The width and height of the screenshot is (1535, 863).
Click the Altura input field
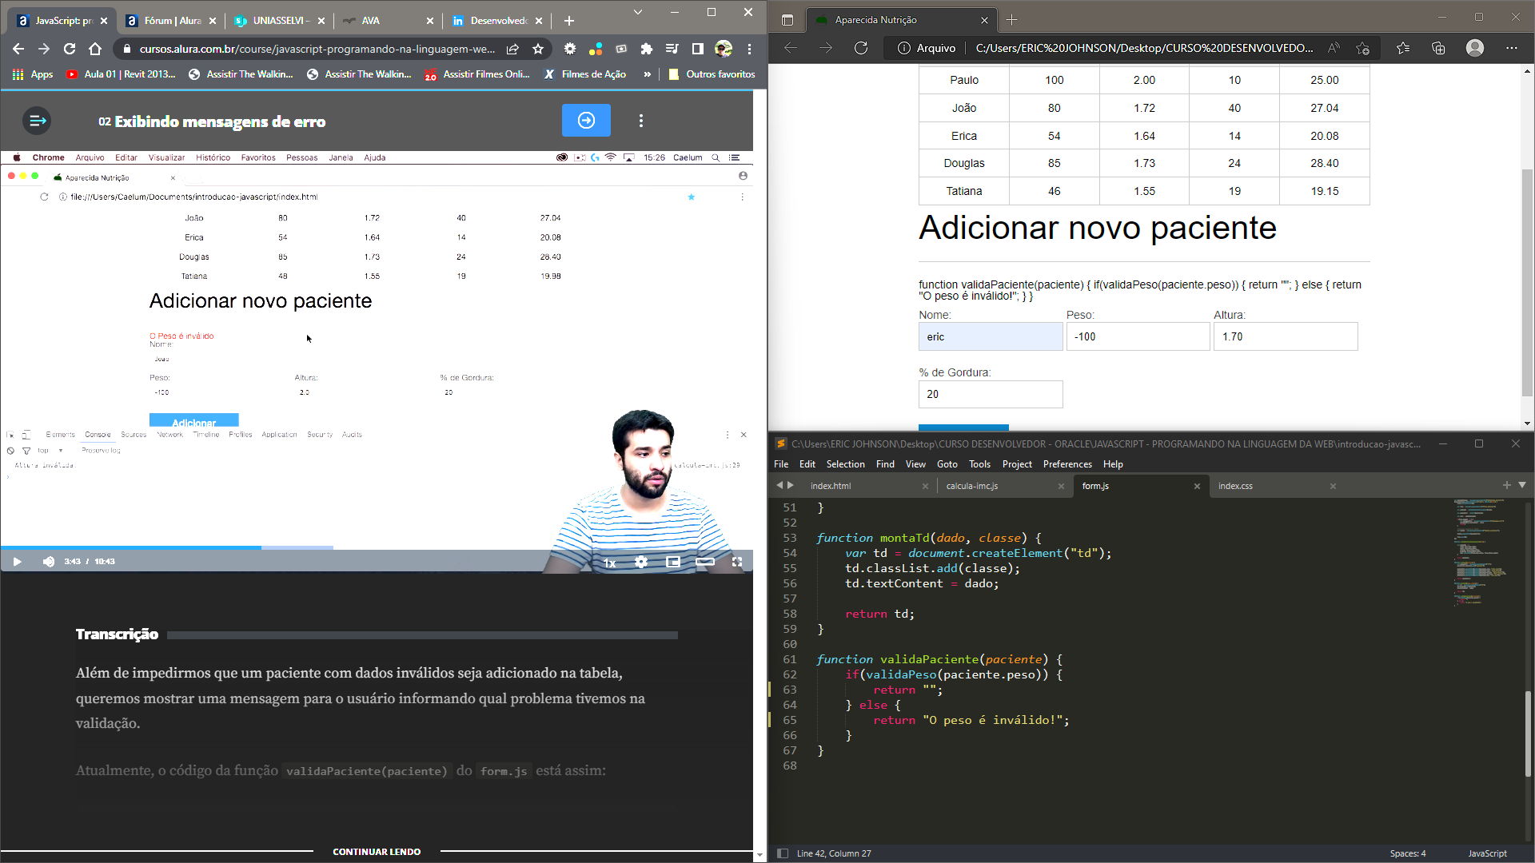pyautogui.click(x=1286, y=336)
